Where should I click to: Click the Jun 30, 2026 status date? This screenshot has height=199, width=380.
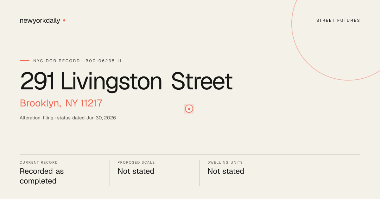[101, 118]
